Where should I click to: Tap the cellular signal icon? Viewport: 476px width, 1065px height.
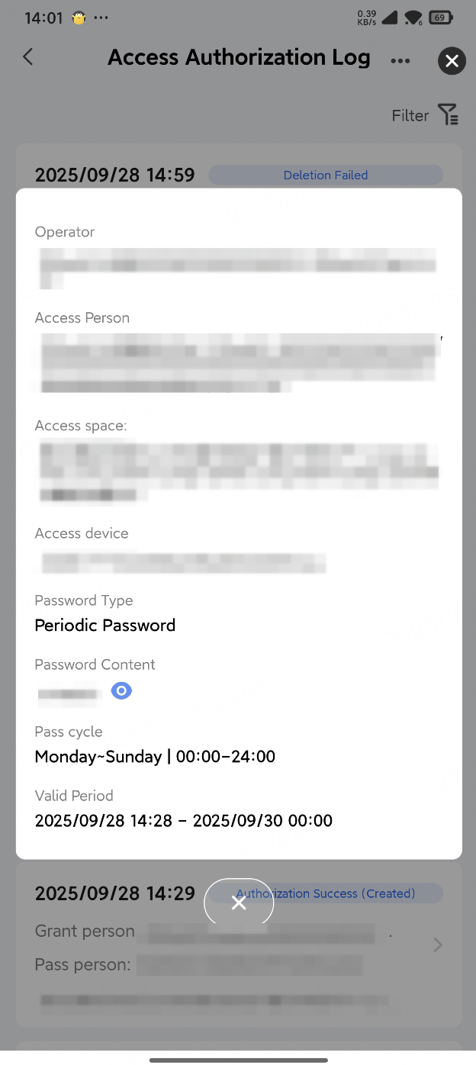pos(390,19)
